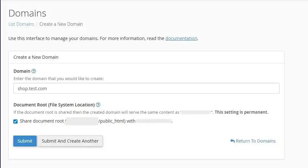The height and width of the screenshot is (168, 308).
Task: Go to List Domains breadcrumb
Action: click(21, 24)
